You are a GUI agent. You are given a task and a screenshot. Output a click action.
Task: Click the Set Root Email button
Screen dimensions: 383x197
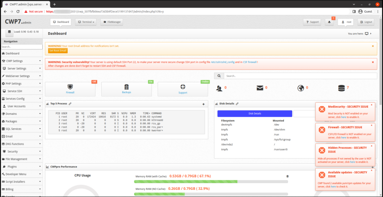click(x=58, y=50)
